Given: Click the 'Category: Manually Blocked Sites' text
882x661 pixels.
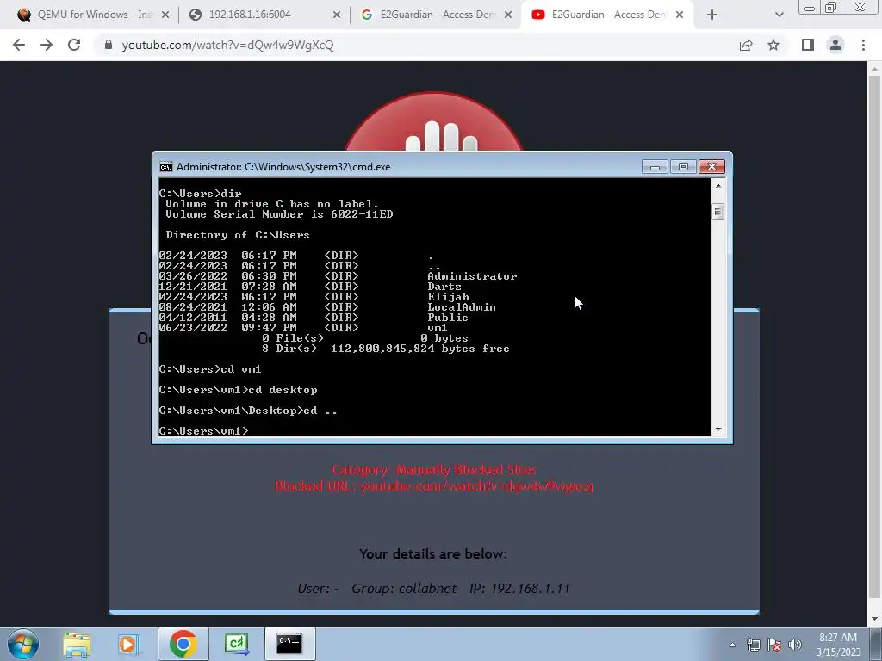Looking at the screenshot, I should pyautogui.click(x=434, y=469).
